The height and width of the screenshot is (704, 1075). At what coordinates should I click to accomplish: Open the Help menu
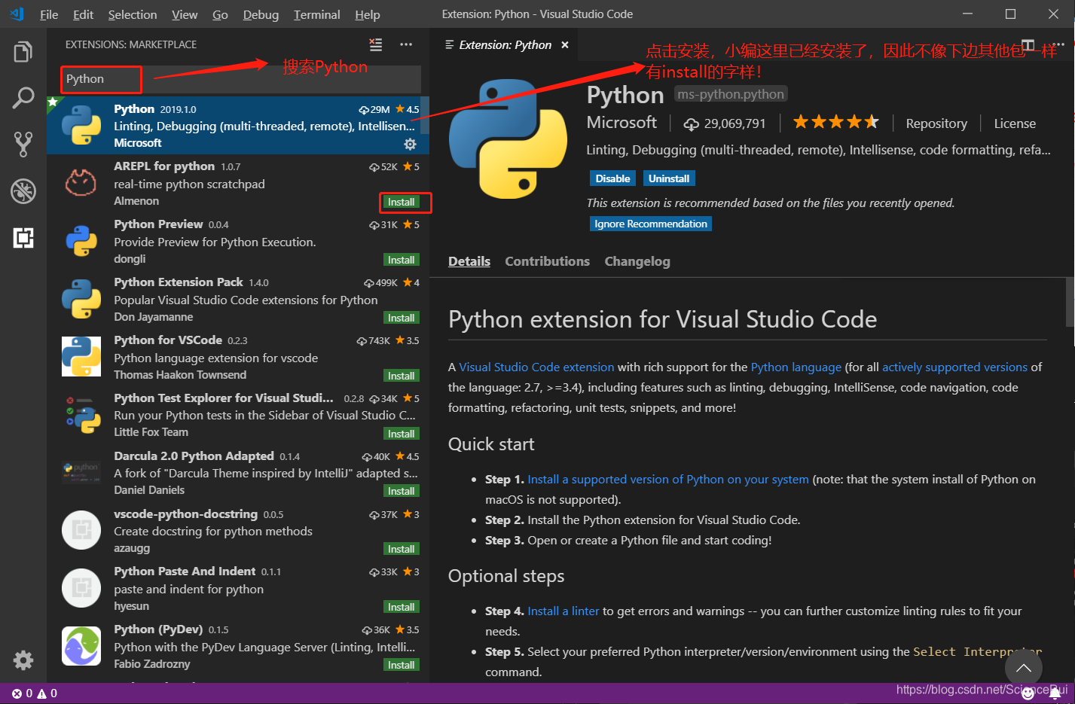(x=368, y=14)
